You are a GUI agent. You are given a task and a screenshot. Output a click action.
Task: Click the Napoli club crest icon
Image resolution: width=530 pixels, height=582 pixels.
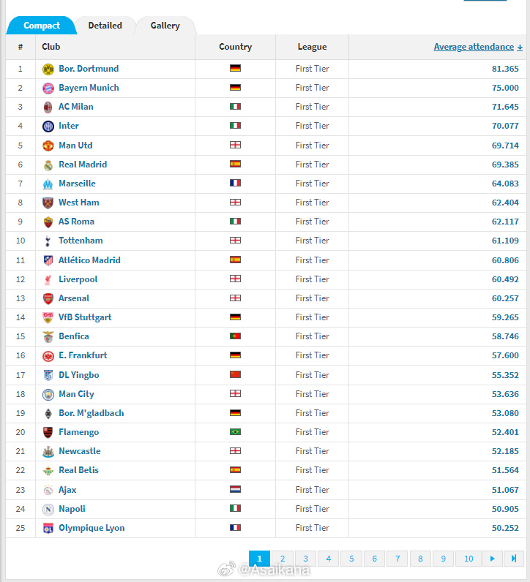click(48, 509)
